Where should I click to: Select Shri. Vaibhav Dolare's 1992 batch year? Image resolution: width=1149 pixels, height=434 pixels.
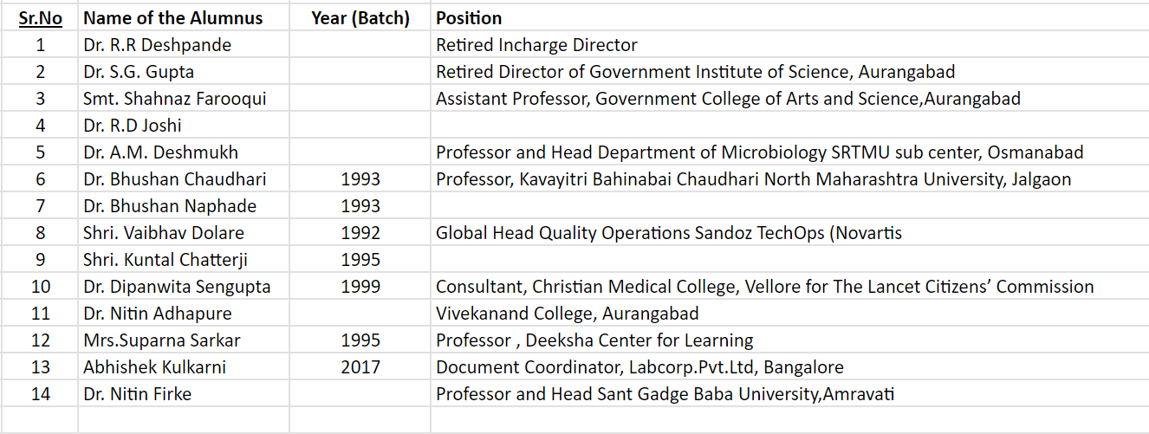[360, 233]
